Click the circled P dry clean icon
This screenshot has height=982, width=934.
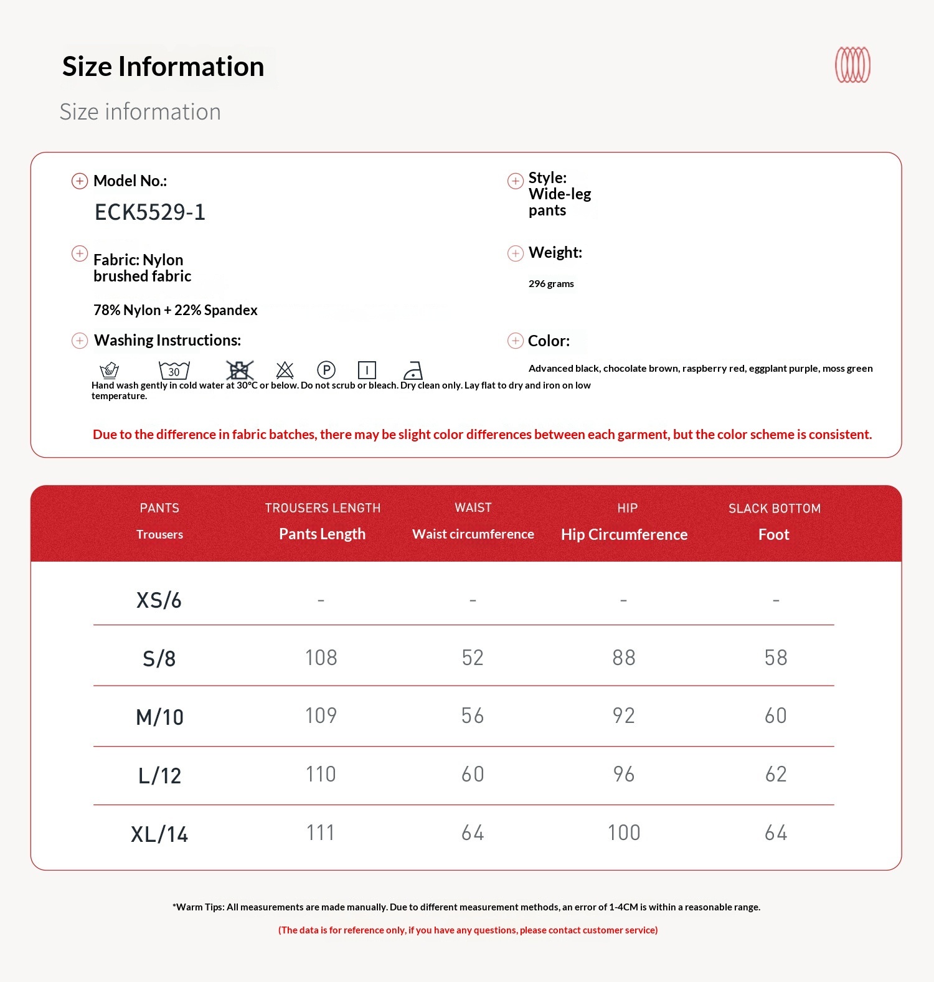coord(326,370)
